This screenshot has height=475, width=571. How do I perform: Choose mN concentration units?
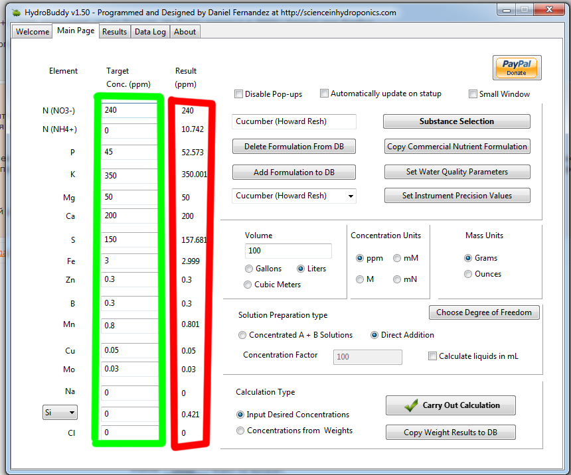click(397, 279)
